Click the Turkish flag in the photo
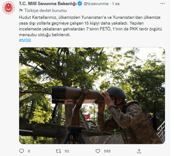Image resolution: width=174 pixels, height=156 pixels. 87,117
